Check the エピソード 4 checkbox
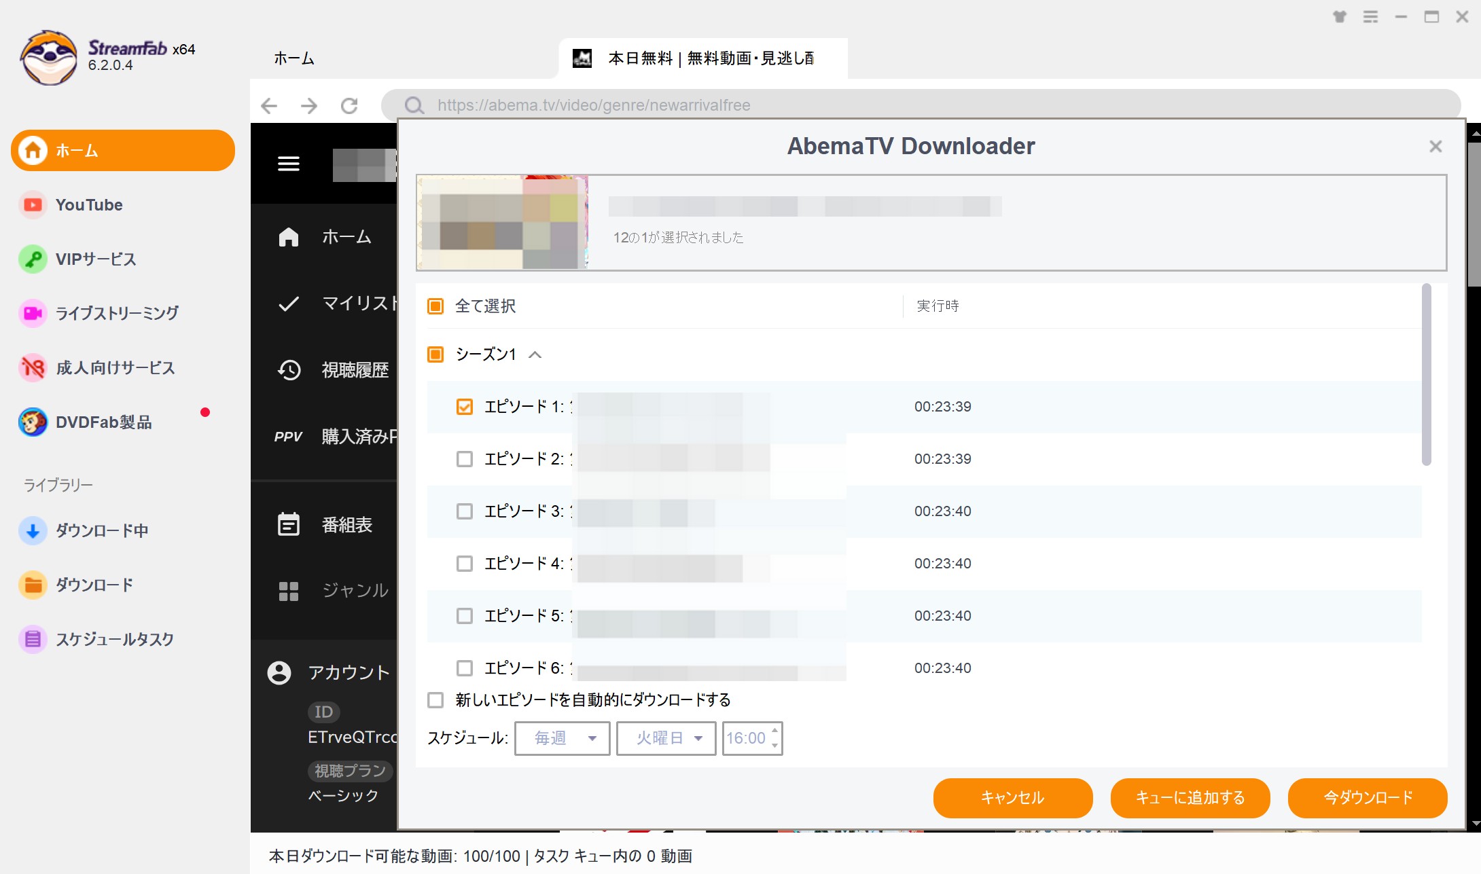Viewport: 1481px width, 874px height. tap(465, 564)
